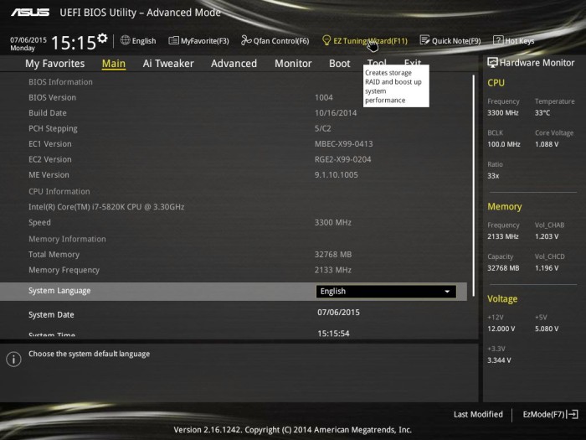Click the clock showing 15:15
Viewport: 586px width, 440px height.
(74, 42)
